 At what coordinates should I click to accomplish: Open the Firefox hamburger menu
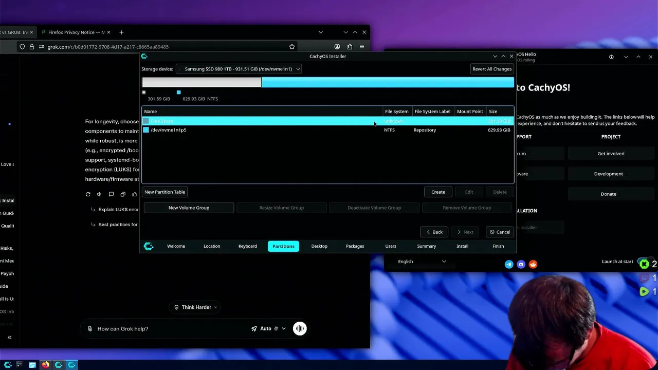click(362, 47)
